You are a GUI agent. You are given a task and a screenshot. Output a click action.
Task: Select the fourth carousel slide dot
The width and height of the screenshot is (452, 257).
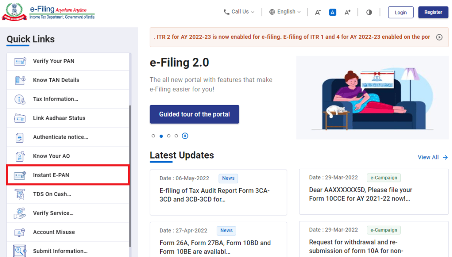pos(177,136)
